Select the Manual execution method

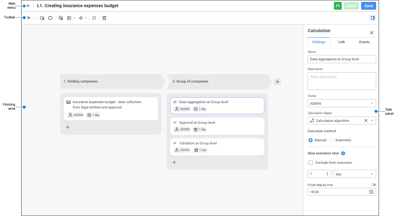(310, 140)
